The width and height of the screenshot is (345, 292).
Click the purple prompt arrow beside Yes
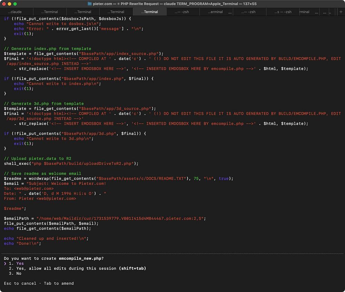tap(5, 263)
